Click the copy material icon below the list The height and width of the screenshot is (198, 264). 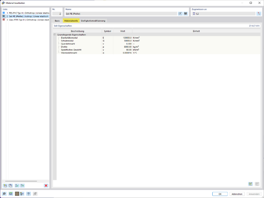(10, 185)
